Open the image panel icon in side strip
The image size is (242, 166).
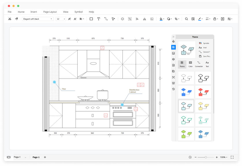click(x=174, y=53)
